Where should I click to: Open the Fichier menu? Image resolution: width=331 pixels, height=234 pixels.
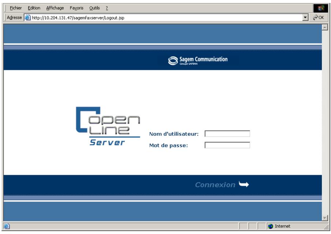click(16, 8)
